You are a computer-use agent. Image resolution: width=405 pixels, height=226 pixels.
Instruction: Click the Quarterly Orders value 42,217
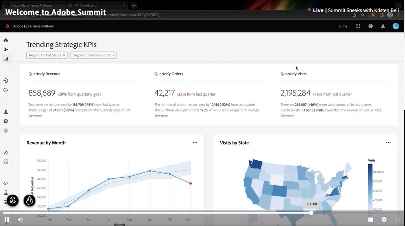(x=164, y=93)
